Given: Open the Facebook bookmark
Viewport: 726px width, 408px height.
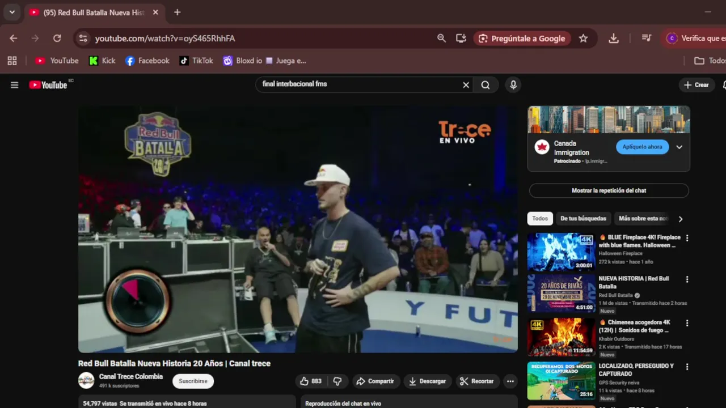Looking at the screenshot, I should click(147, 61).
